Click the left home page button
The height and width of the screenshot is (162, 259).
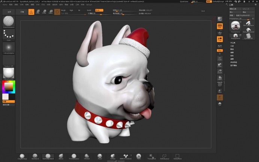[x=9, y=12]
